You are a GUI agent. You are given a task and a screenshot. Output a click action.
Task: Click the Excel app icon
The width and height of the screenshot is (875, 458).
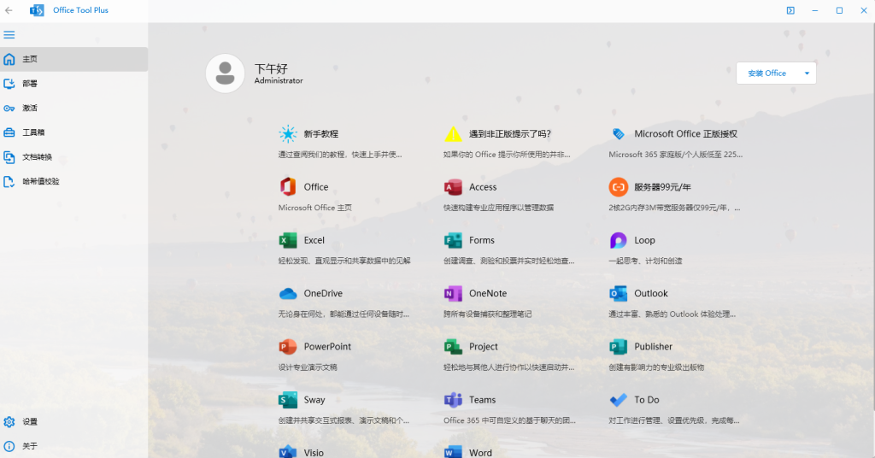[288, 240]
